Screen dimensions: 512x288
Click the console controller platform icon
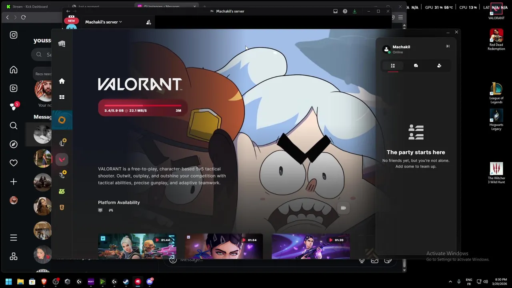pyautogui.click(x=111, y=210)
